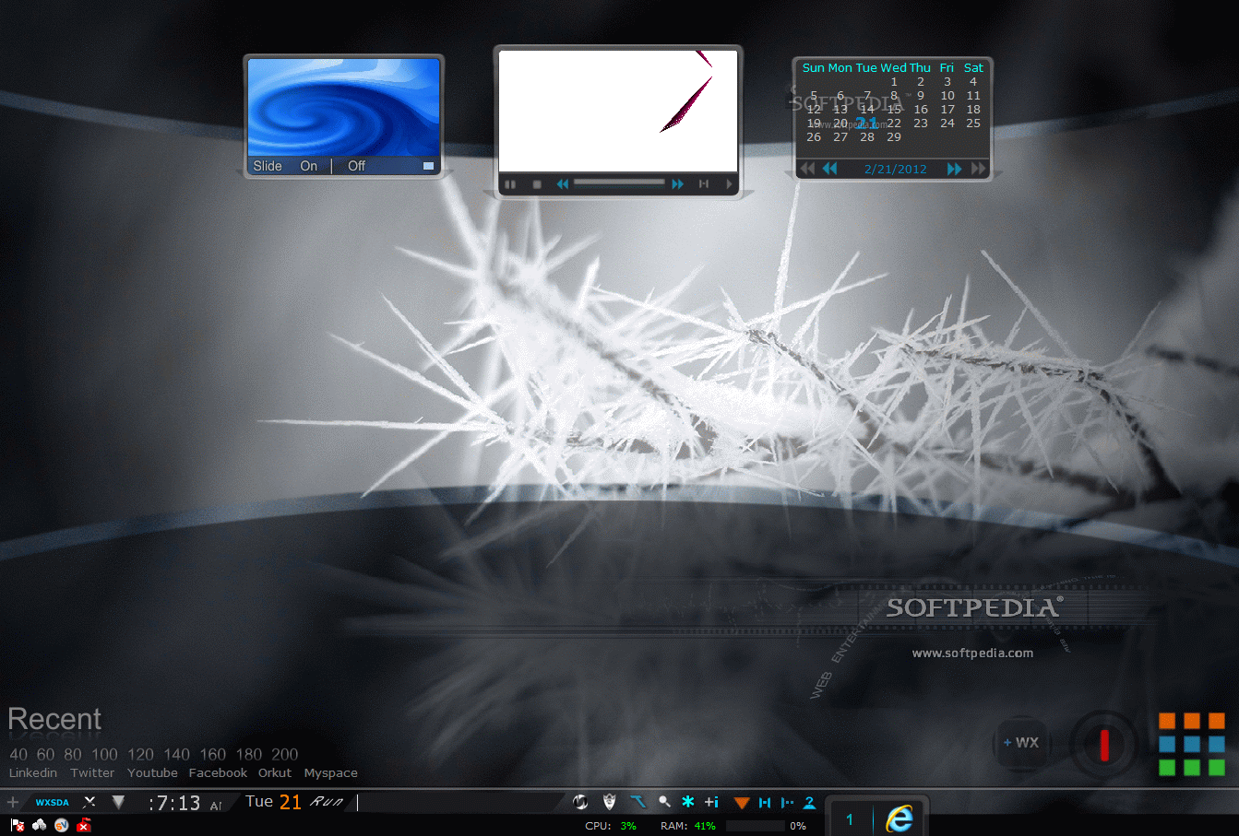Click the shield mask icon in toolbar

point(609,802)
